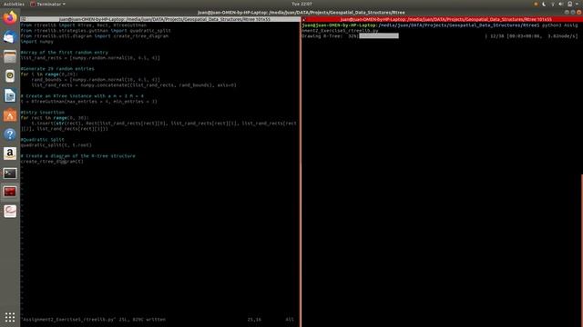Open Ubuntu Software from the dock
This screenshot has width=583, height=327.
click(10, 115)
